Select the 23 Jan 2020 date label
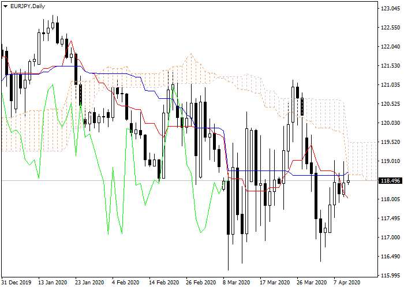Screen dimensions: 404x289 89,283
